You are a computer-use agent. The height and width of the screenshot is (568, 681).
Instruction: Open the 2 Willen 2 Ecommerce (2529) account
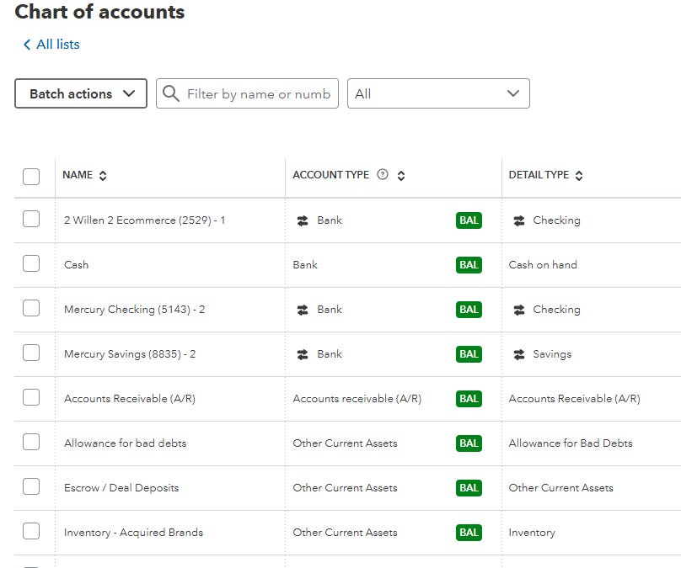(x=144, y=220)
